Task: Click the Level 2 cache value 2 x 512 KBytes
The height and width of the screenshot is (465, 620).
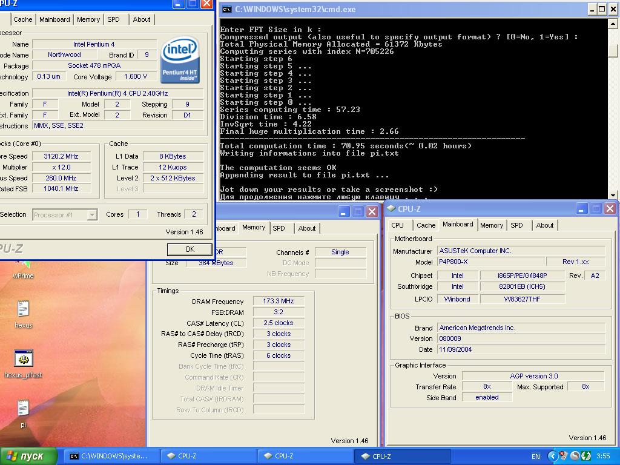Action: coord(173,178)
